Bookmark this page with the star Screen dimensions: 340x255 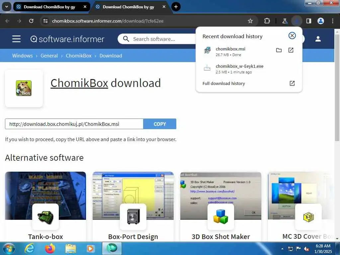click(x=250, y=21)
